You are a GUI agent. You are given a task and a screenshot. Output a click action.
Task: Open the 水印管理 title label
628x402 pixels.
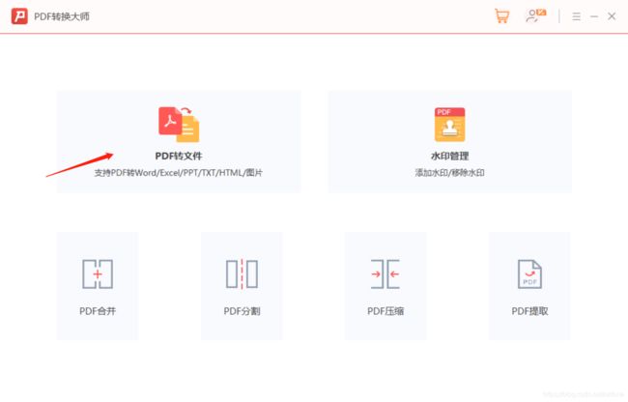pos(450,157)
